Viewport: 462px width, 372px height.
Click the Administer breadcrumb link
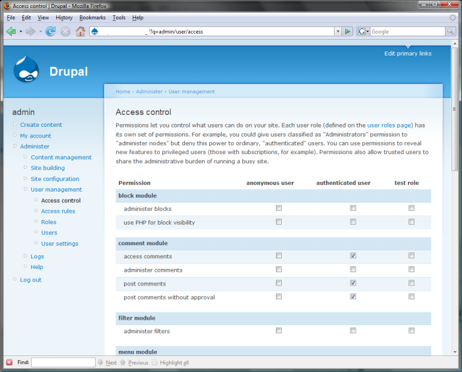point(149,91)
